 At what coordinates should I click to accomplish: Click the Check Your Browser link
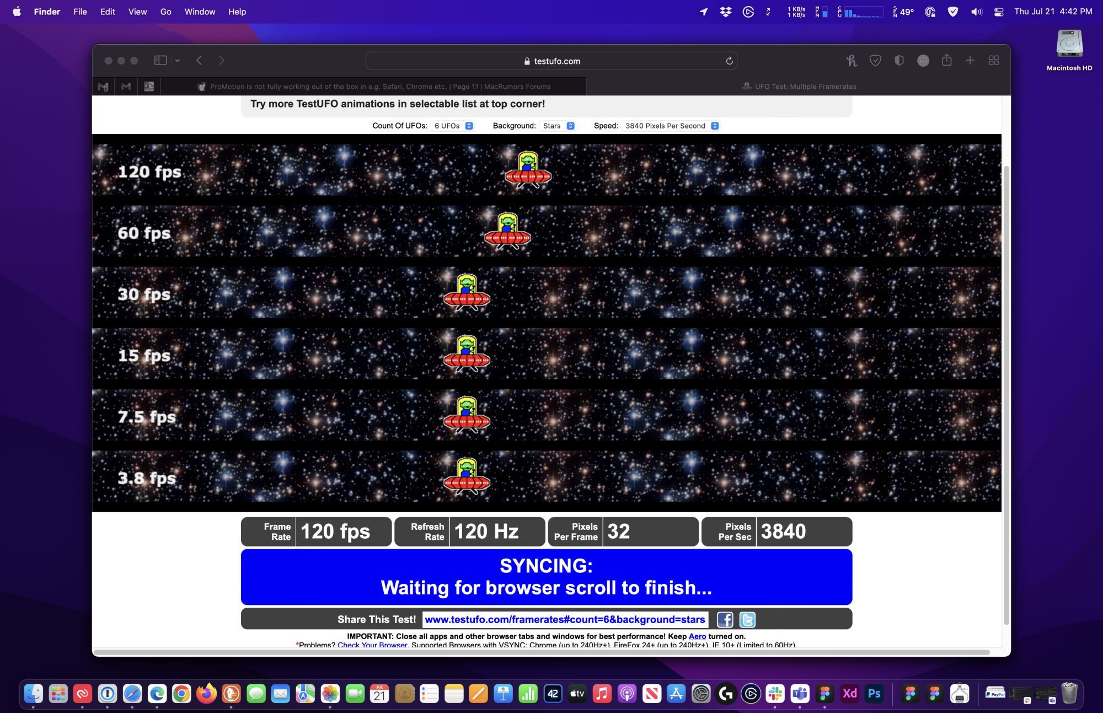(x=372, y=645)
